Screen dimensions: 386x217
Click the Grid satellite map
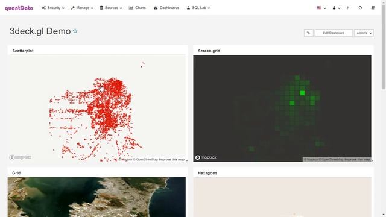pos(96,197)
